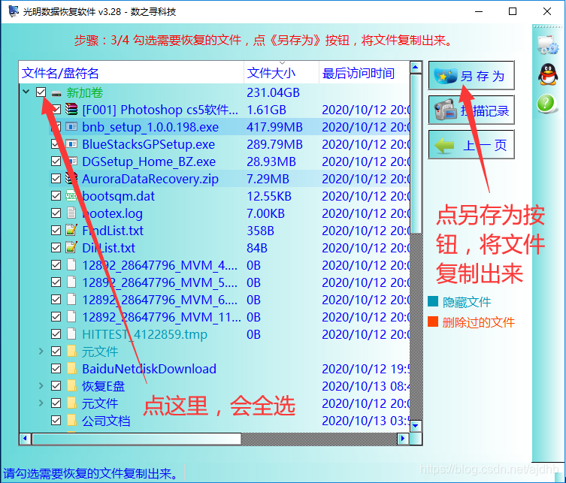
Task: Open the green help question mark icon
Action: (x=546, y=104)
